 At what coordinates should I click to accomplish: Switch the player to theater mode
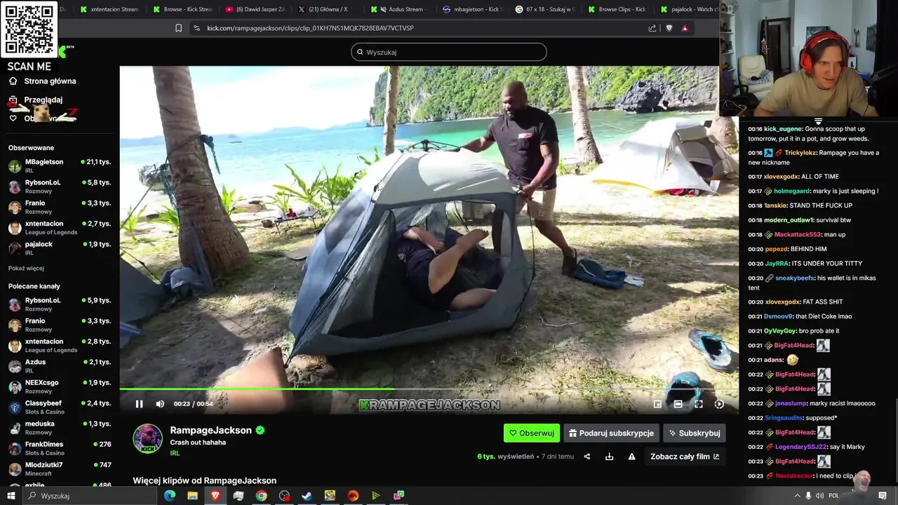pyautogui.click(x=678, y=404)
